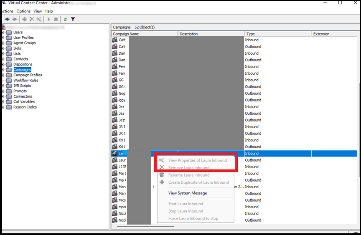Click the Open Actions menu
This screenshot has height=235, width=361.
(8, 11)
